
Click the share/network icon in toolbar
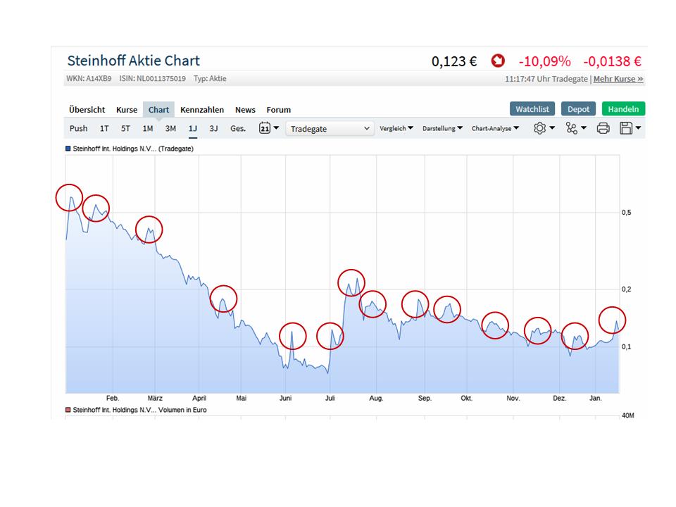[573, 128]
